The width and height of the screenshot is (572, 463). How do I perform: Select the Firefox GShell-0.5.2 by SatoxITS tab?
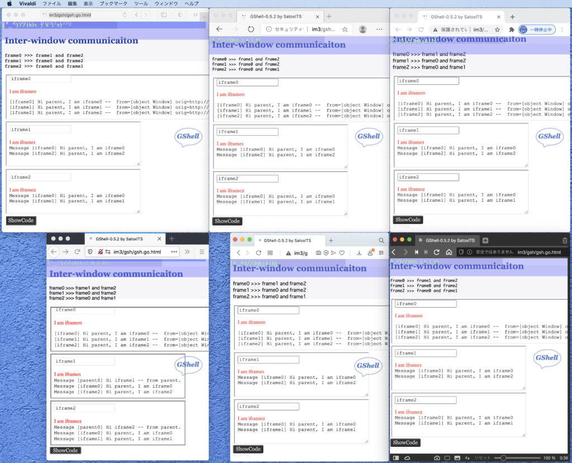pos(124,238)
